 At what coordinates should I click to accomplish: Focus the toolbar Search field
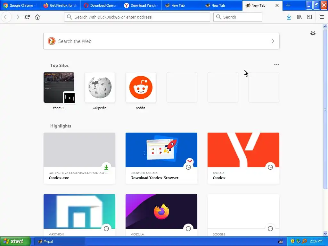pyautogui.click(x=238, y=17)
